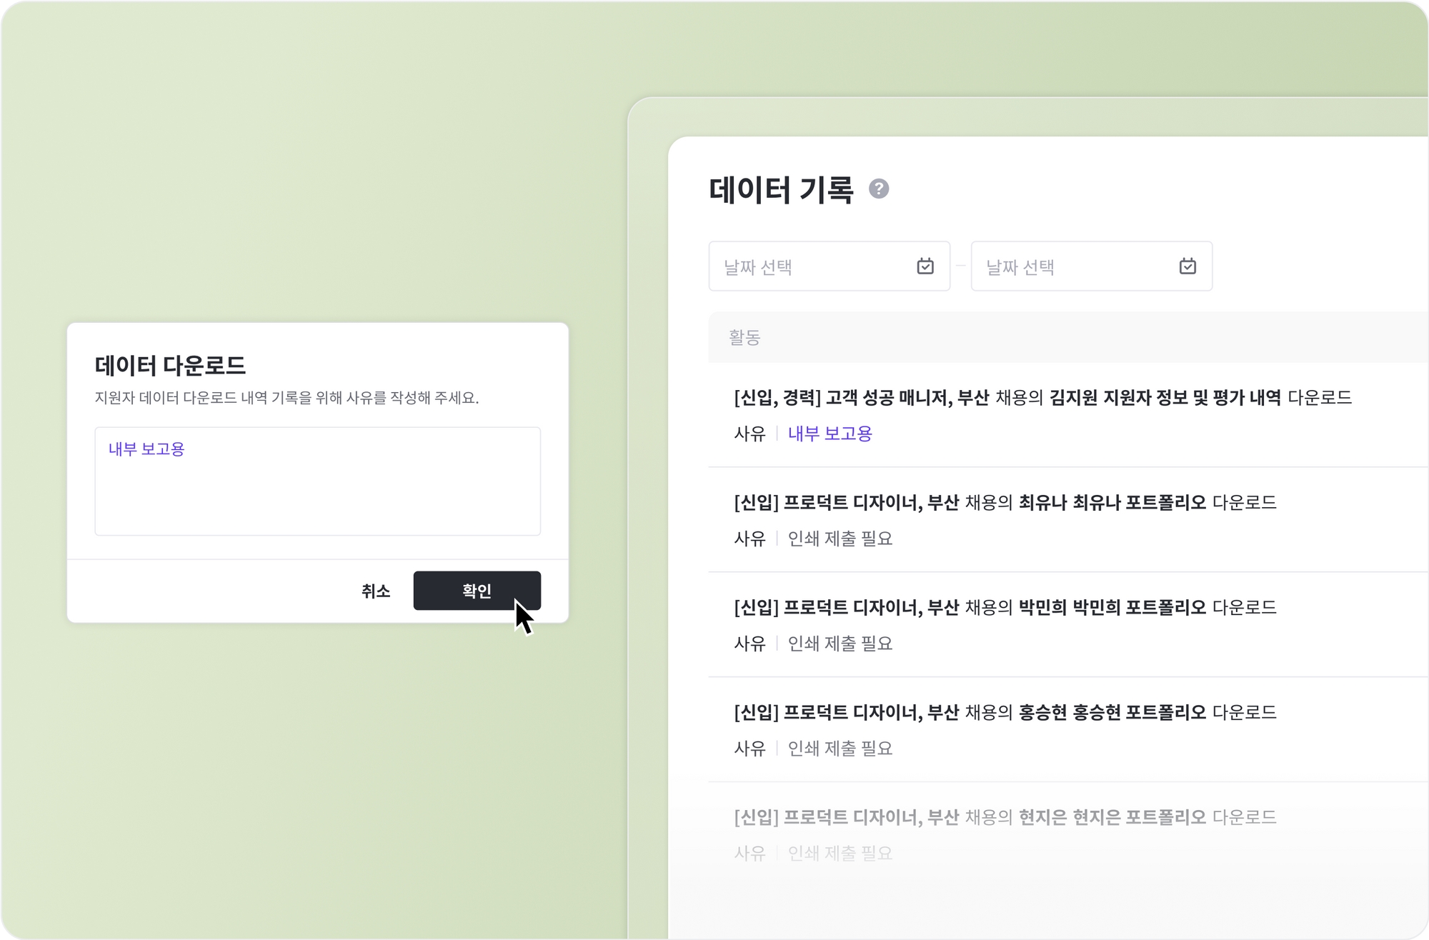Select the 박민희 포트폴리오 download record
The width and height of the screenshot is (1429, 940).
pyautogui.click(x=1005, y=608)
